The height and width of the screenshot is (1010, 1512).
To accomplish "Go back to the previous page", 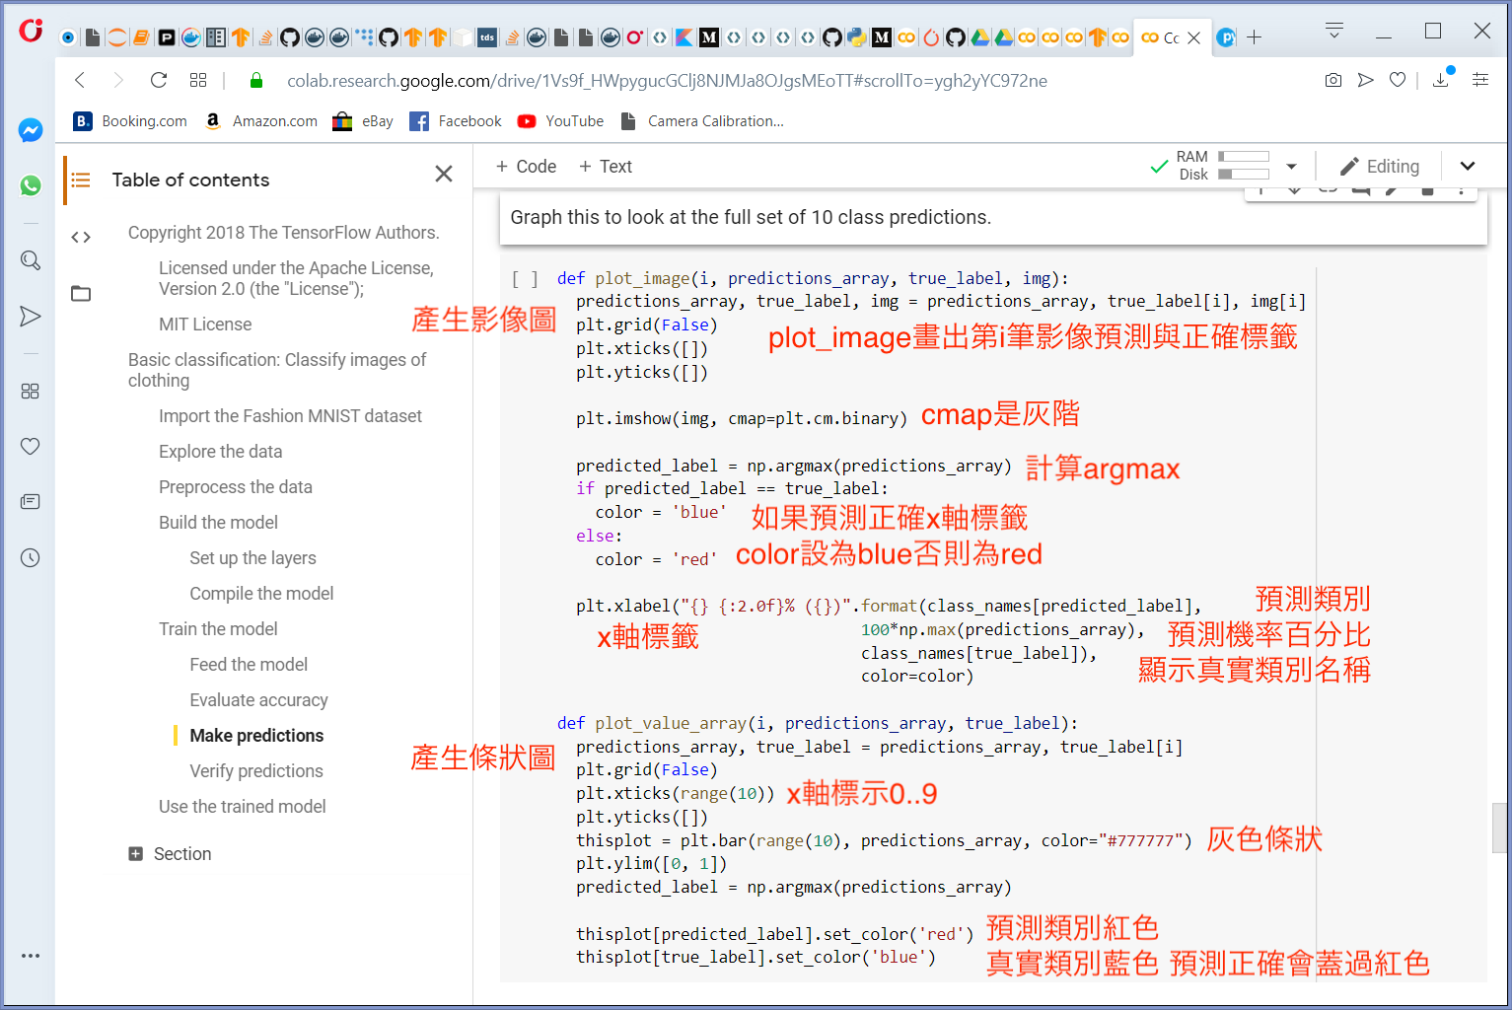I will pos(81,80).
